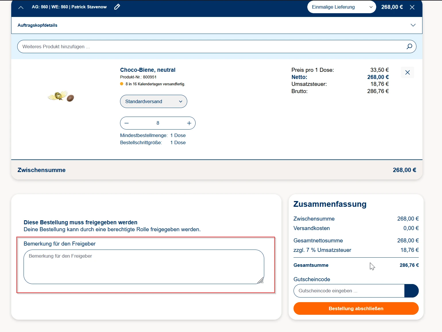
Task: Click the Choco-Biene product thumbnail image
Action: [x=61, y=96]
